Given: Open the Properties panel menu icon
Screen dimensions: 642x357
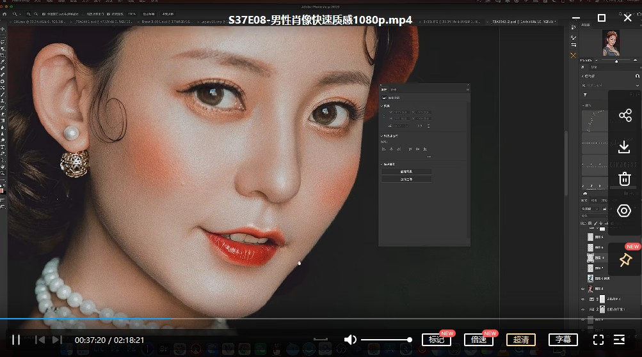Looking at the screenshot, I should 468,89.
